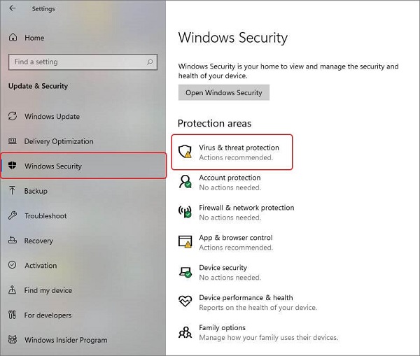Click the back arrow icon in Settings
The width and height of the screenshot is (420, 356).
[x=13, y=9]
